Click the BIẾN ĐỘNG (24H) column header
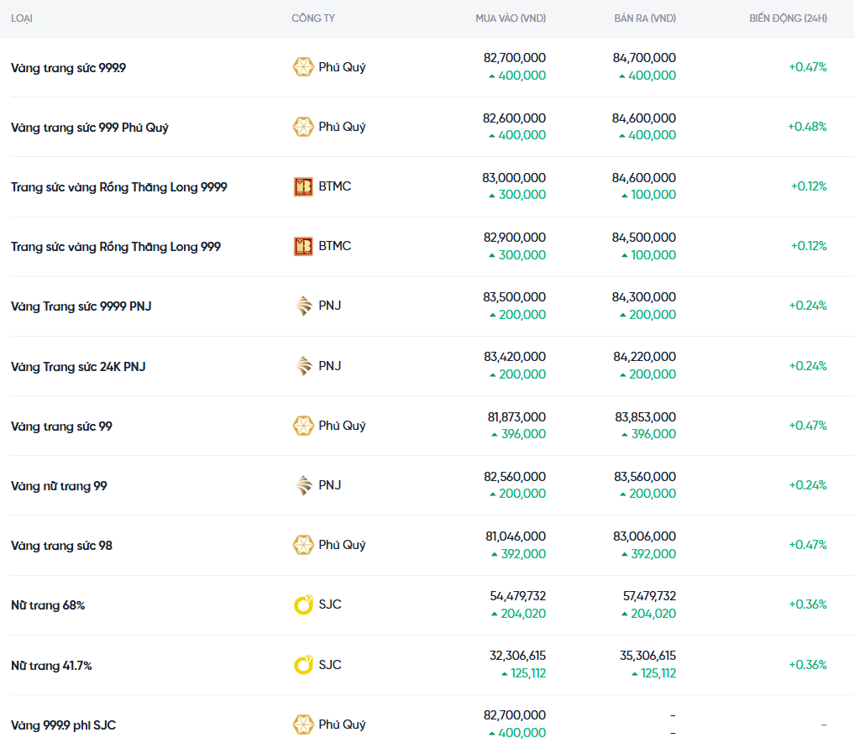The width and height of the screenshot is (854, 743). [x=789, y=18]
